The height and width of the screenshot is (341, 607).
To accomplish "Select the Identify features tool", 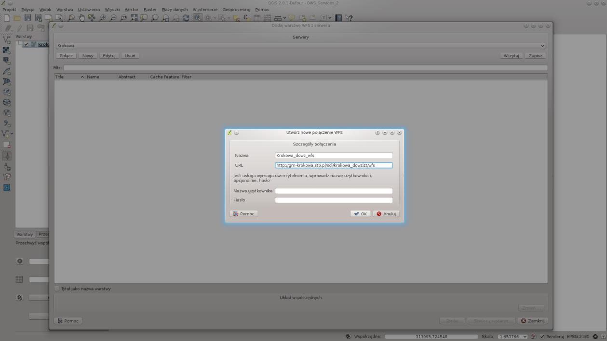I will [198, 18].
